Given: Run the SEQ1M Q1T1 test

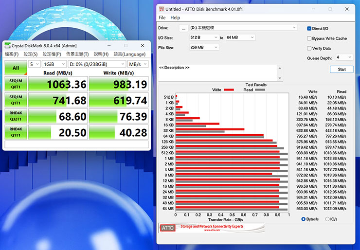Looking at the screenshot, I should tap(16, 100).
